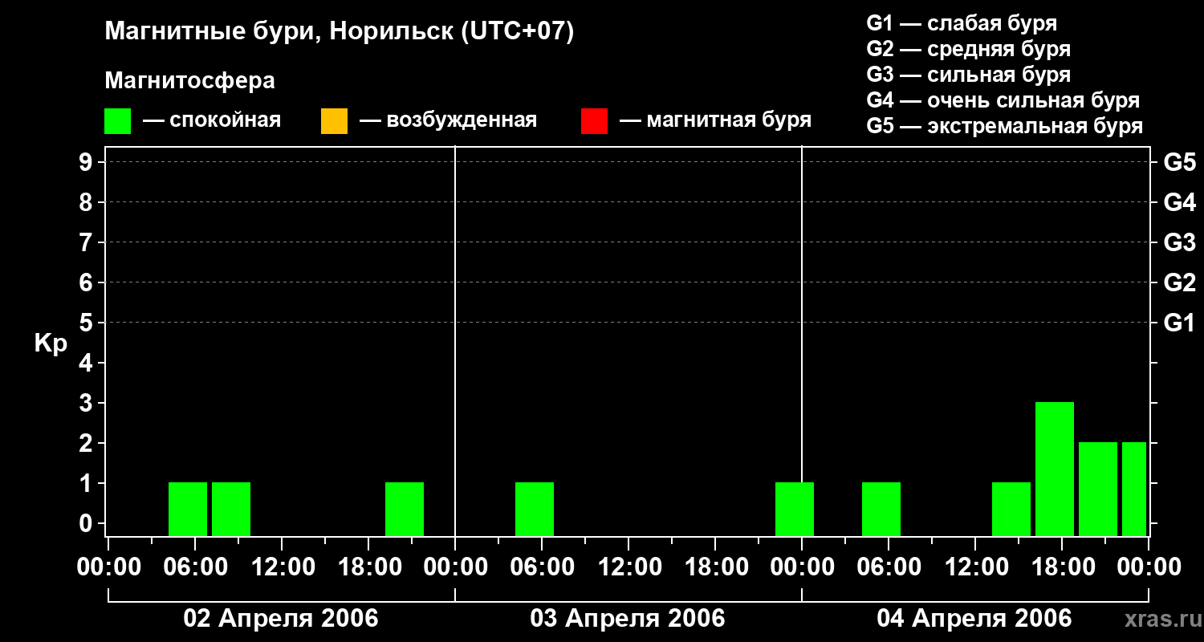Viewport: 1204px width, 642px height.
Task: Click '18:00' tick label above 04 Апреля
Action: pos(1062,567)
